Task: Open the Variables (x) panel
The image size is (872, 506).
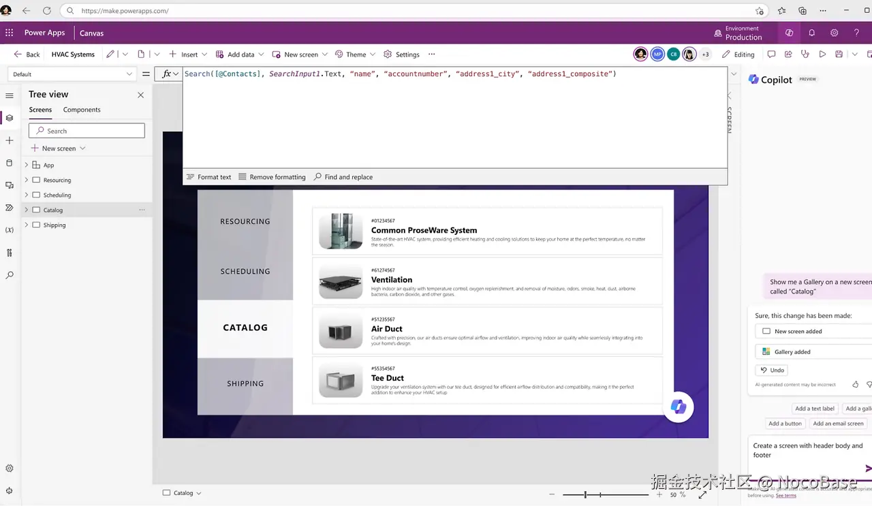Action: [x=9, y=230]
